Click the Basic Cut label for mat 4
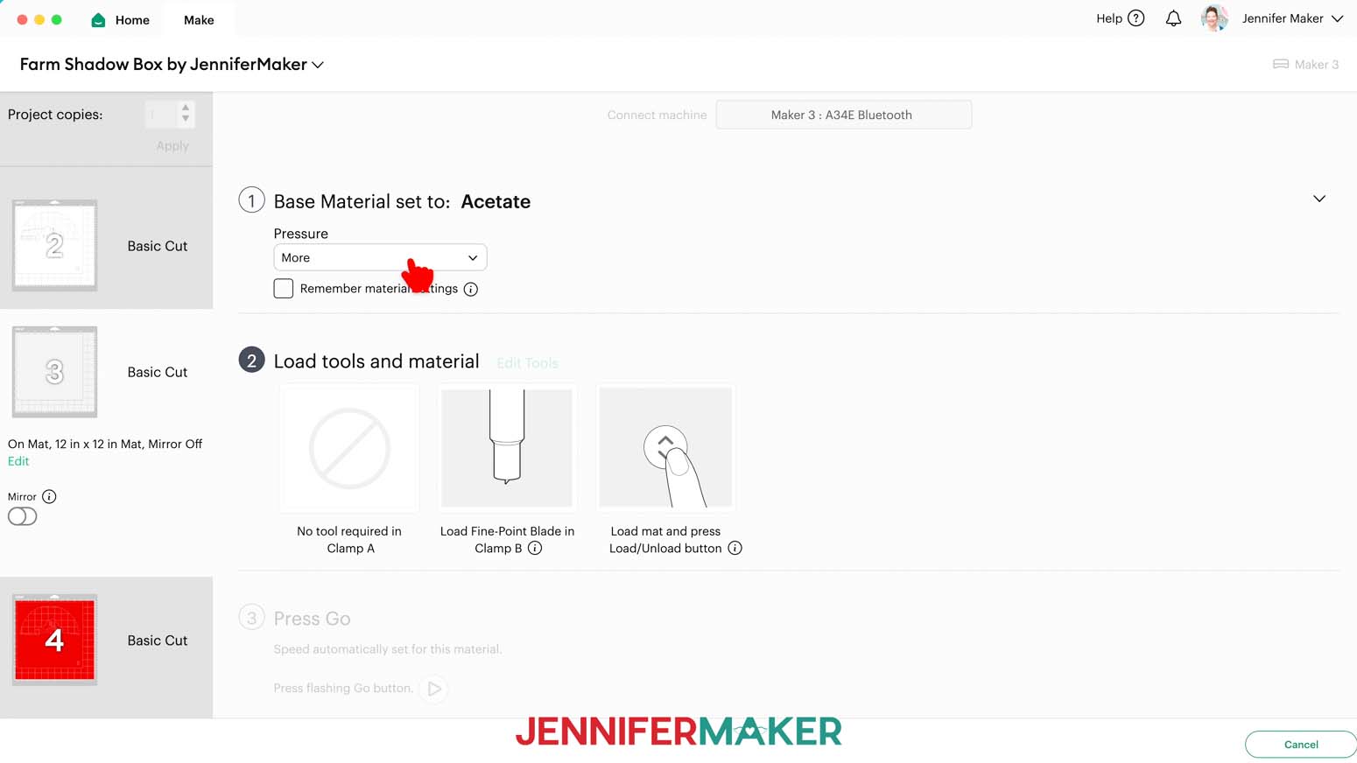Viewport: 1357px width, 763px height. 158,640
